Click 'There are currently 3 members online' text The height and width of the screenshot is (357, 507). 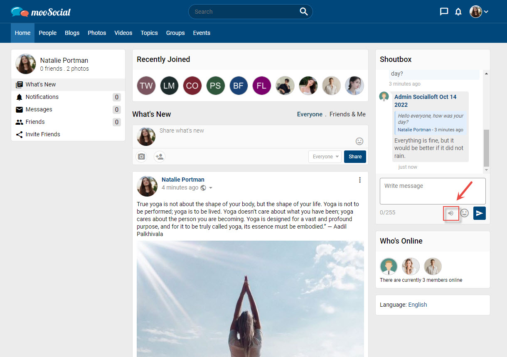(421, 280)
